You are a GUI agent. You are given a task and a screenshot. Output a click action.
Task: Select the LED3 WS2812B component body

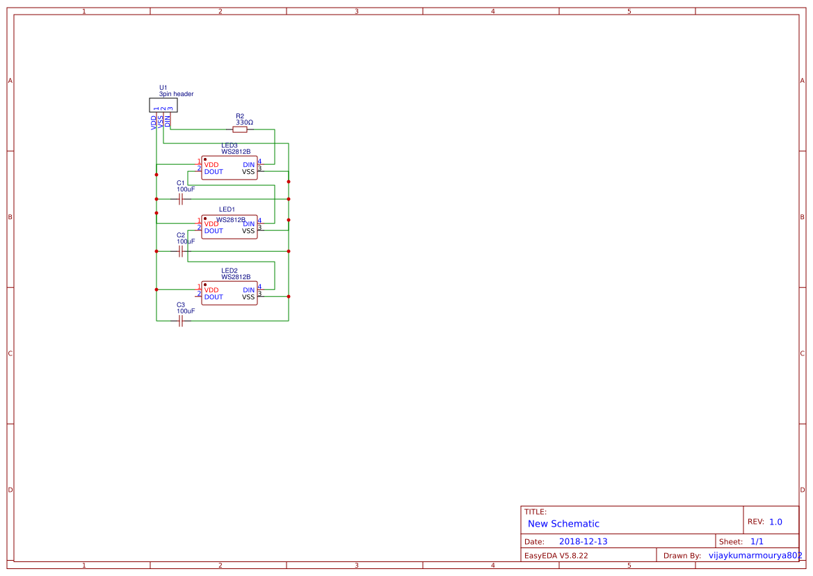click(x=230, y=167)
